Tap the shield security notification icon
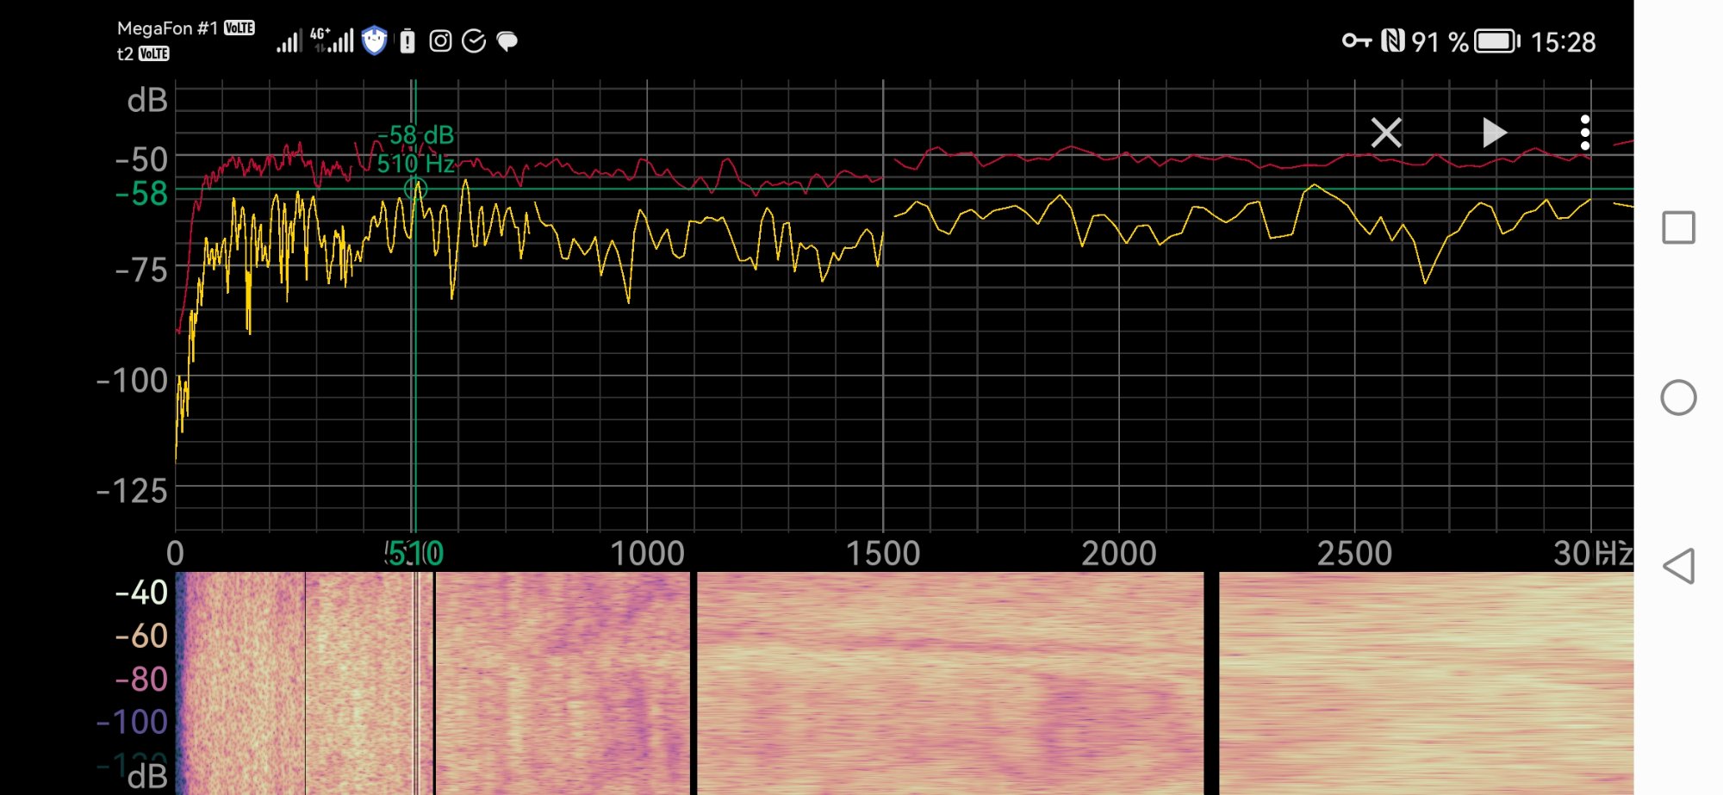 coord(374,40)
